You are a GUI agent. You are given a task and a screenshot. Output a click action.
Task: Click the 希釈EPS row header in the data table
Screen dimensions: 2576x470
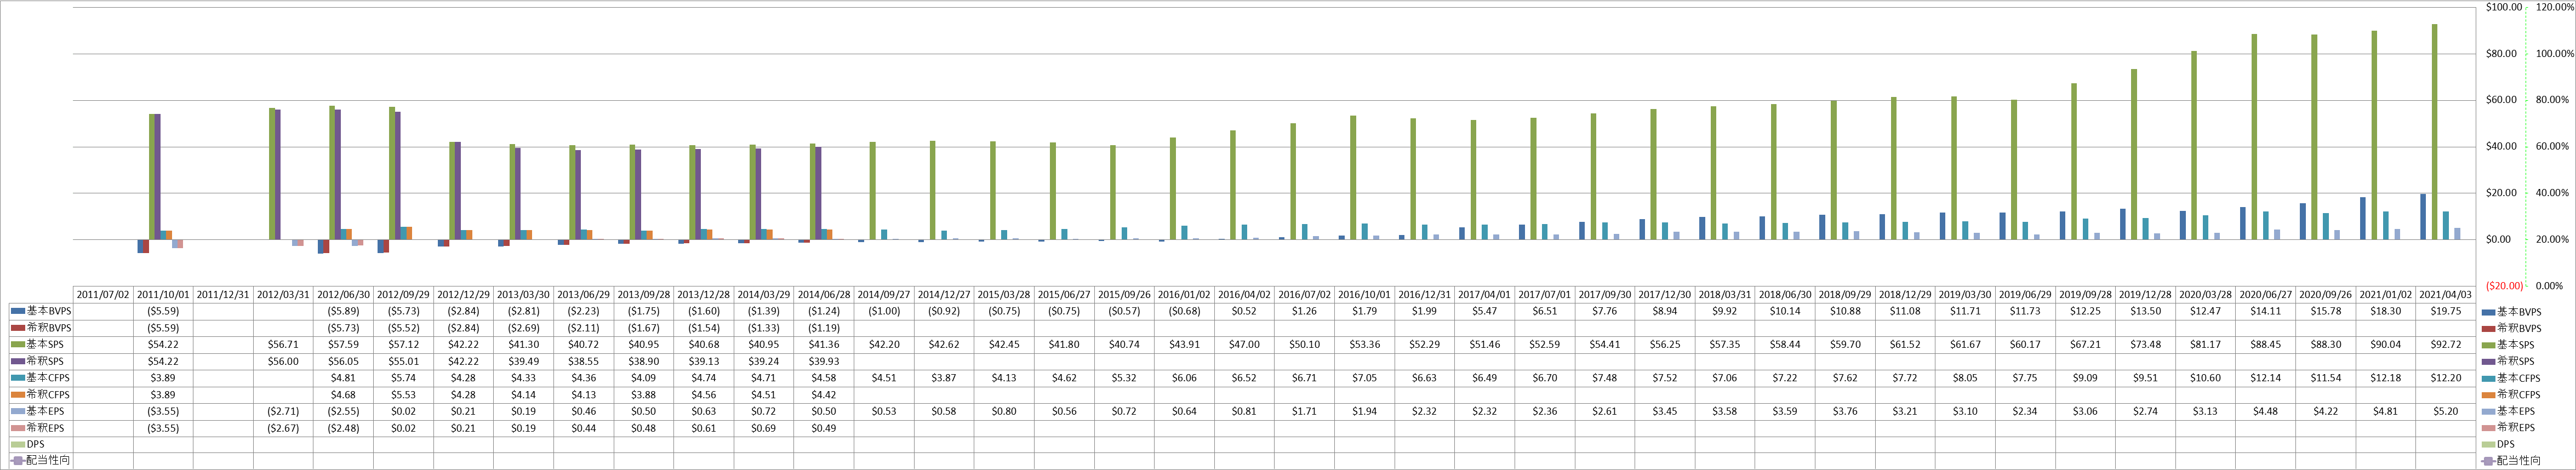click(41, 428)
